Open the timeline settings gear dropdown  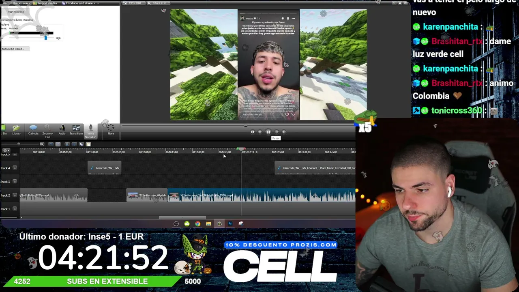click(x=6, y=150)
